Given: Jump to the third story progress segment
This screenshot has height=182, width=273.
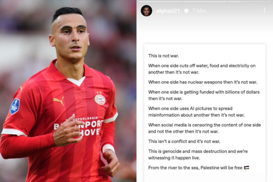Looking at the screenshot, I should tap(249, 2).
